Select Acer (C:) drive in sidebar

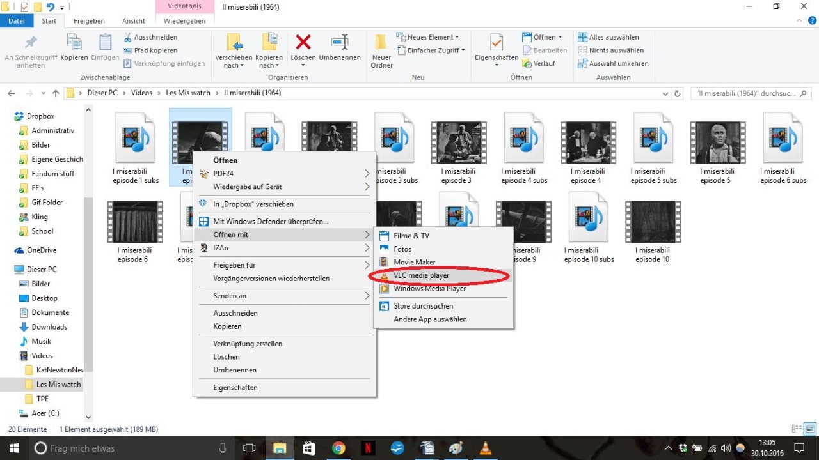tap(45, 413)
